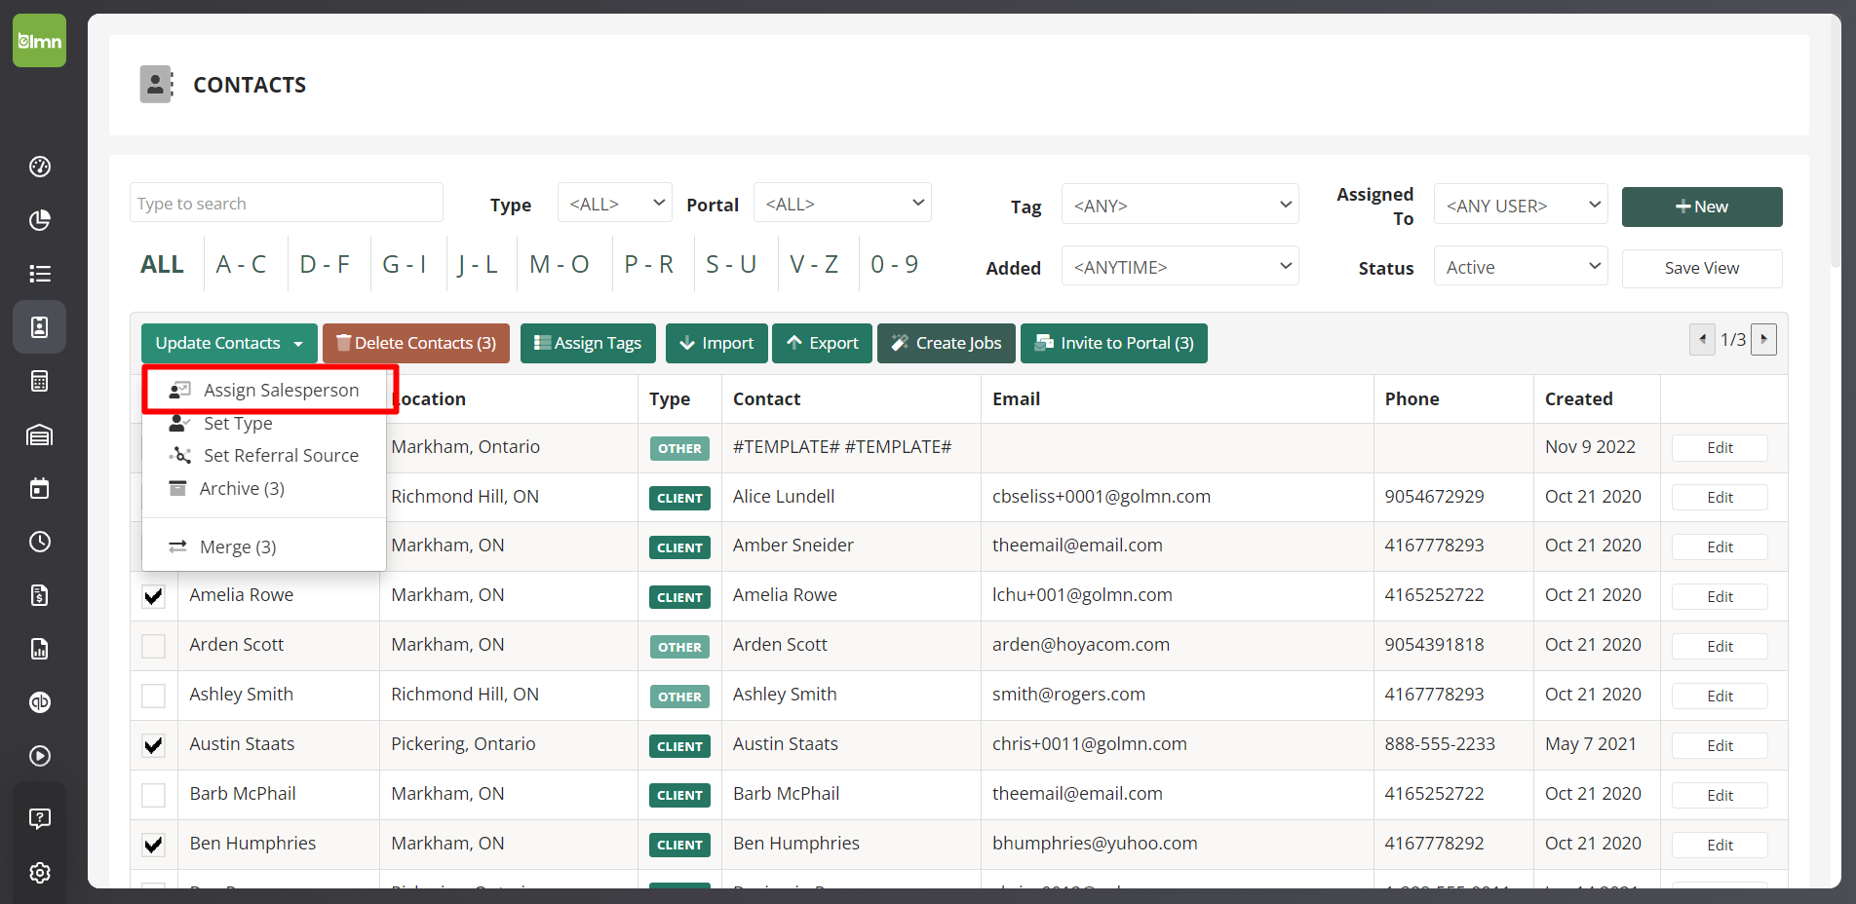Viewport: 1856px width, 904px height.
Task: Uncheck the Amelia Rowe checkbox
Action: [153, 596]
